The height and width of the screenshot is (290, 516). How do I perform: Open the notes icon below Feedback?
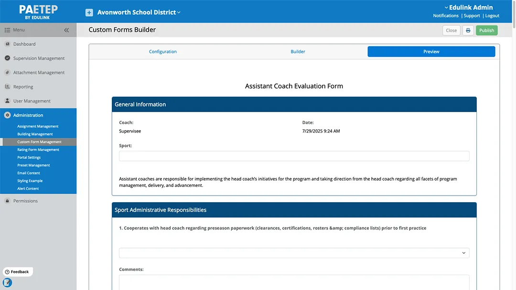[x=7, y=282]
